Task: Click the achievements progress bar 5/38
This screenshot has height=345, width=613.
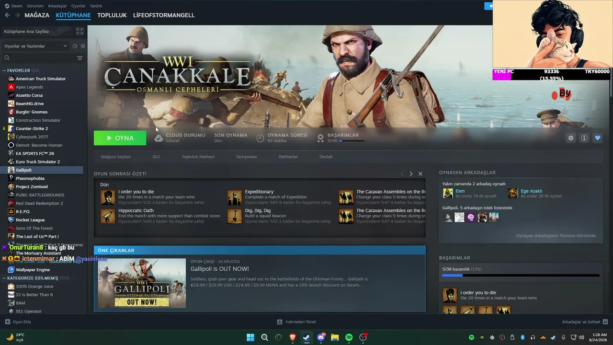Action: point(521,276)
